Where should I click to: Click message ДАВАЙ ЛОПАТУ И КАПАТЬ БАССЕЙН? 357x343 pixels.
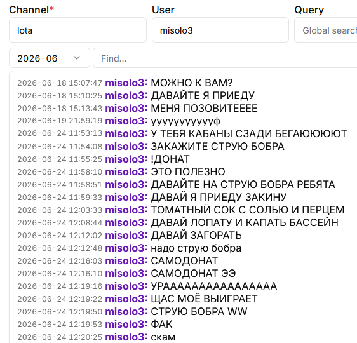pyautogui.click(x=245, y=222)
